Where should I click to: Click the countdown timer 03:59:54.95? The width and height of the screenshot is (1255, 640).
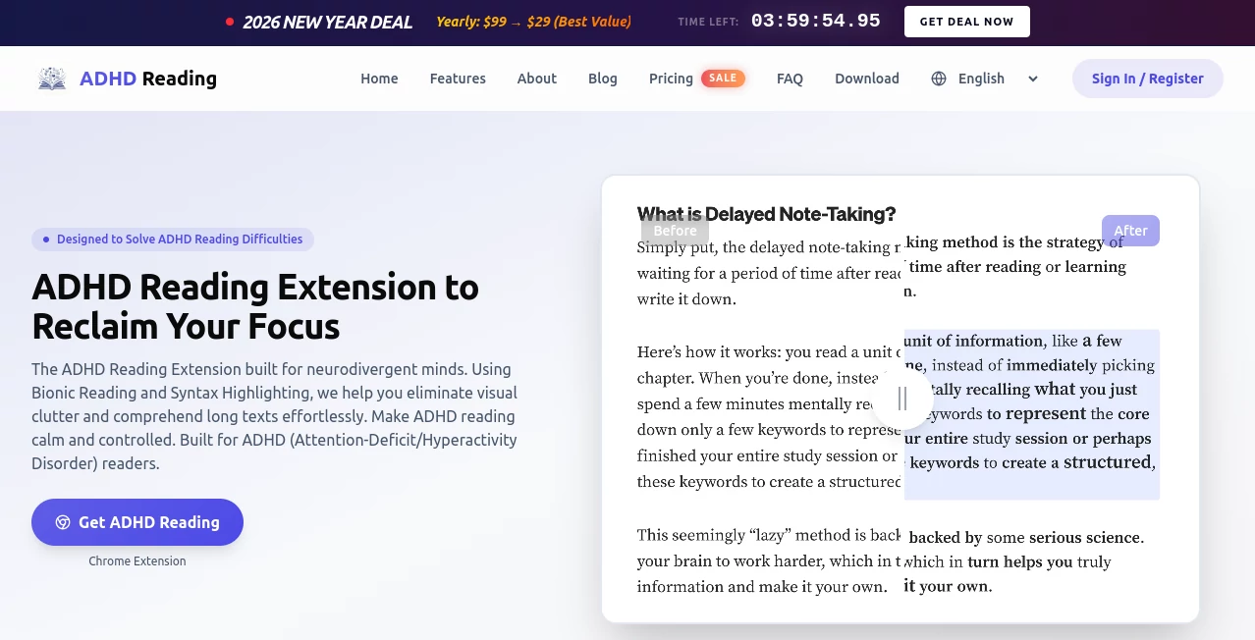[816, 21]
